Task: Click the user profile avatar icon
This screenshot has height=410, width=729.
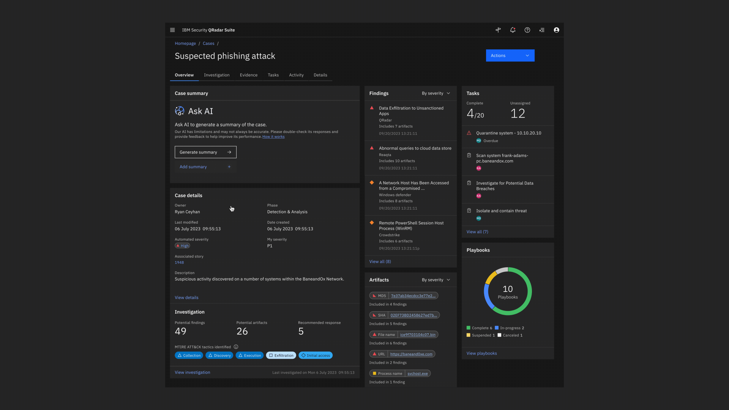Action: [556, 30]
